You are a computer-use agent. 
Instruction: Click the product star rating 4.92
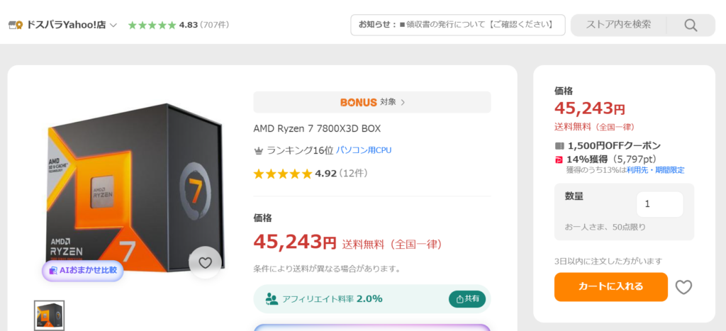[311, 174]
